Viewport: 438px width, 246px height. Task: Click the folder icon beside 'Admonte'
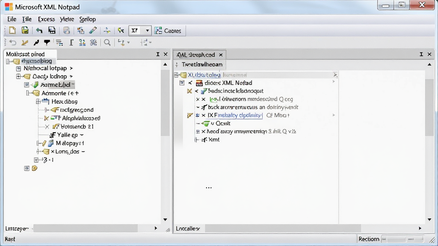click(x=36, y=93)
